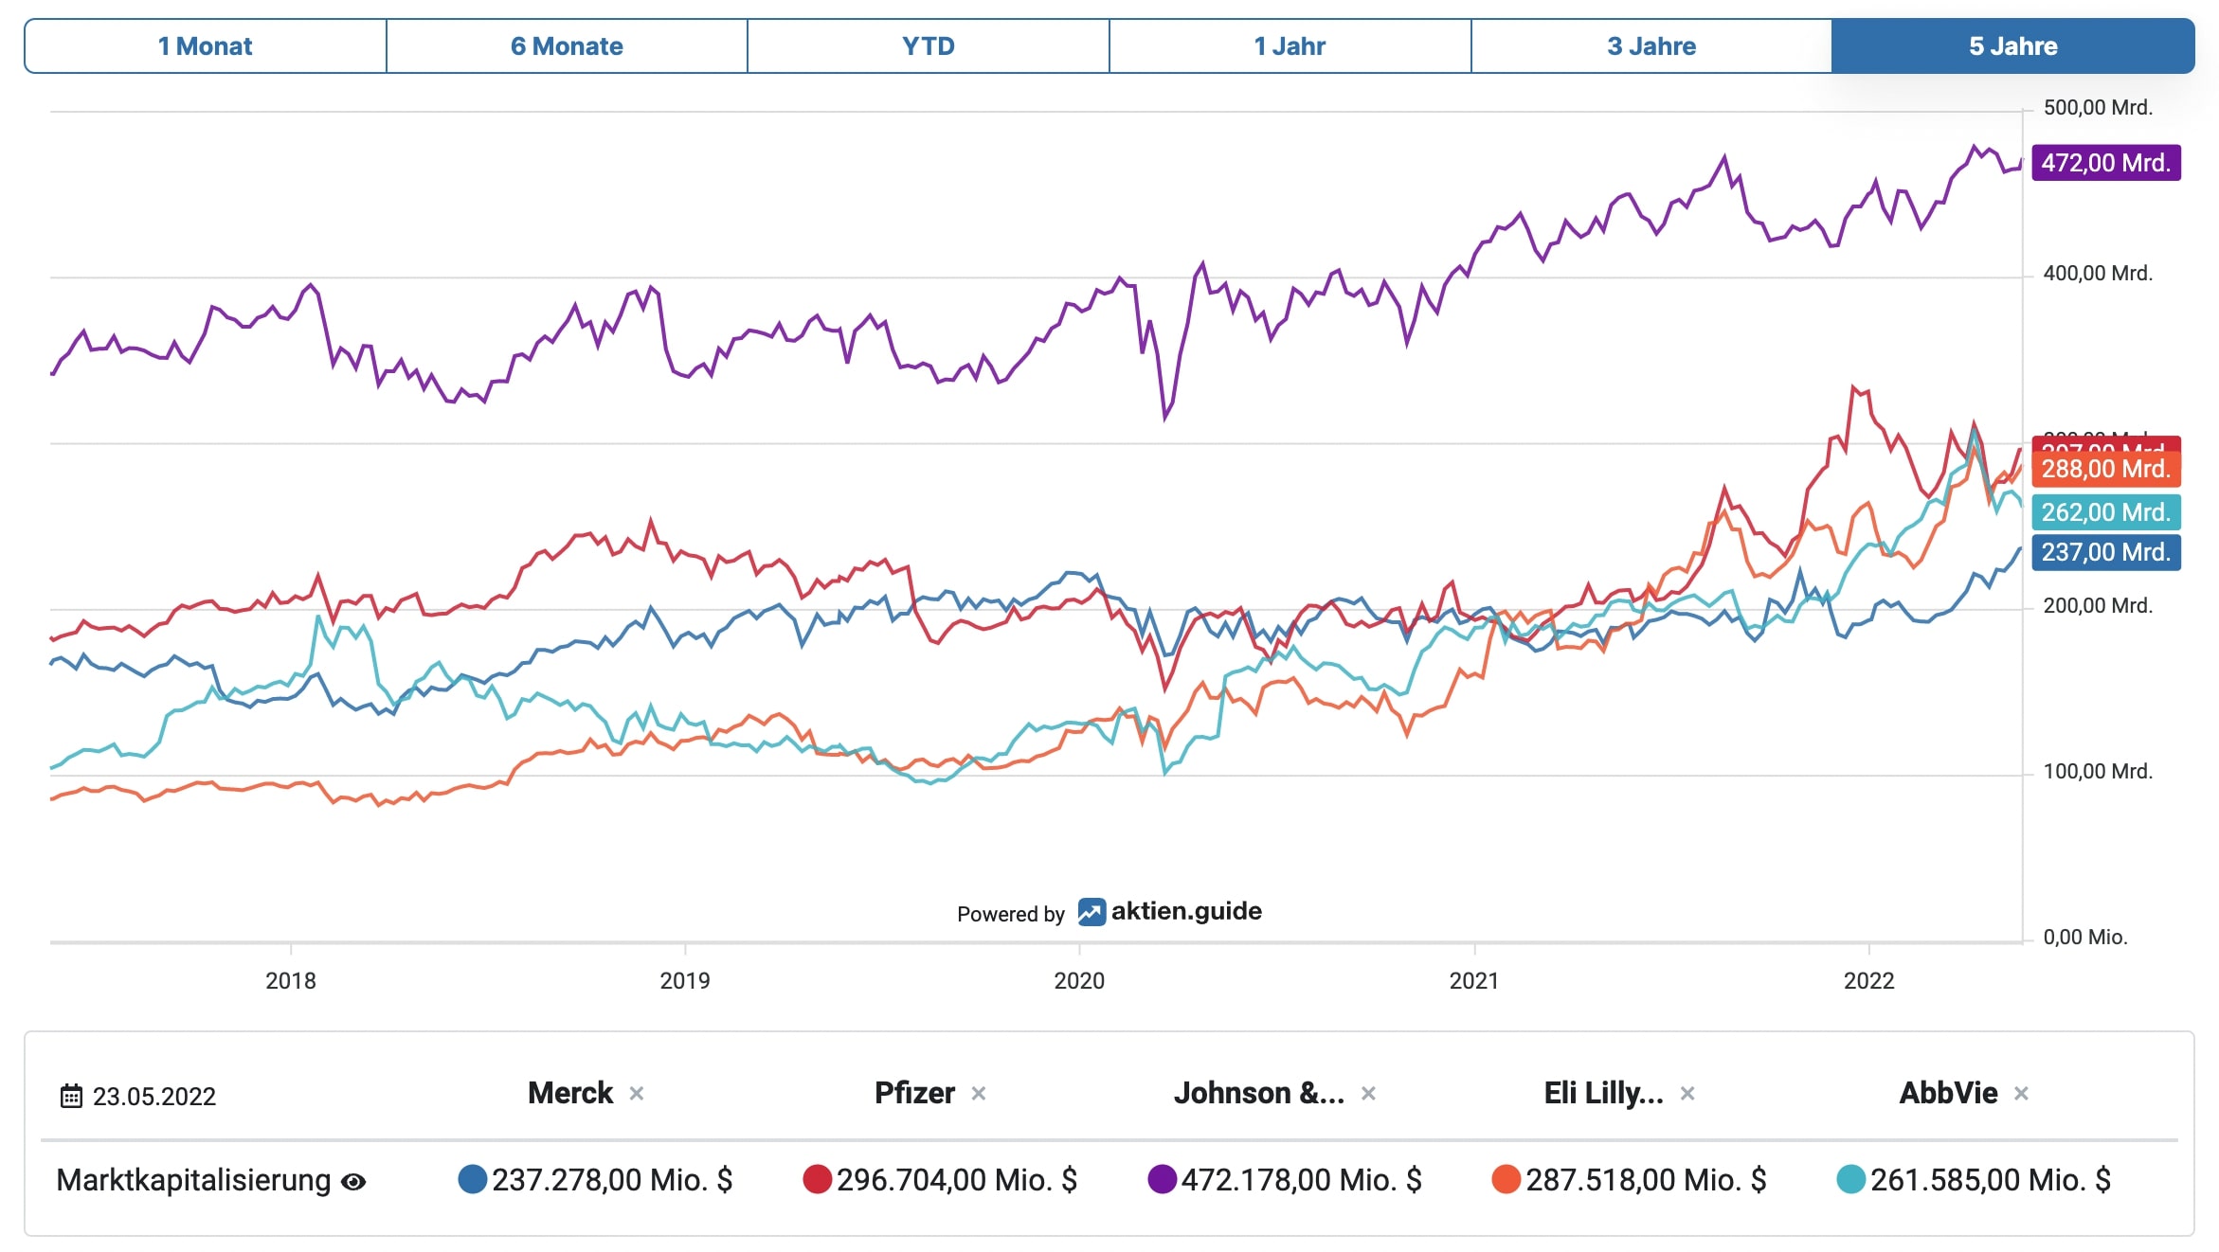
Task: Click the 500,00 Mrd. y-axis label
Action: coord(2098,108)
